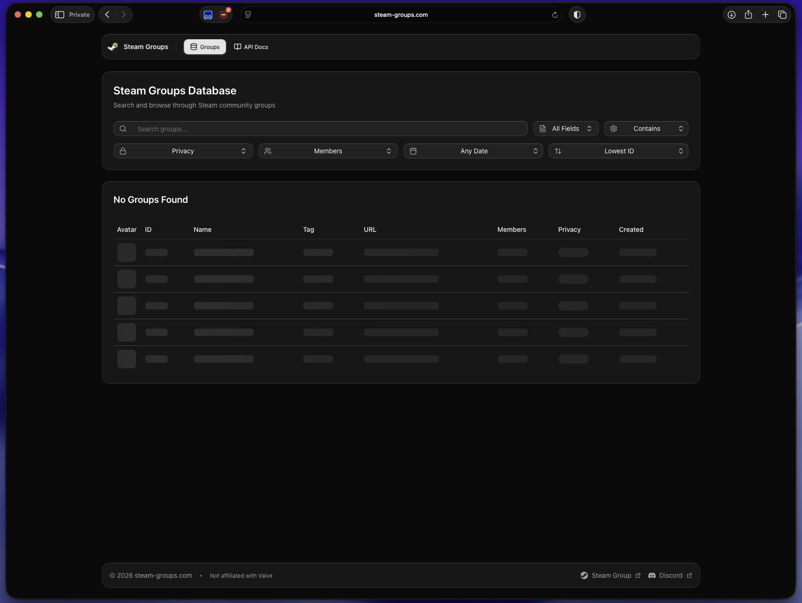Open the Members filter dropdown
The height and width of the screenshot is (603, 802).
328,151
